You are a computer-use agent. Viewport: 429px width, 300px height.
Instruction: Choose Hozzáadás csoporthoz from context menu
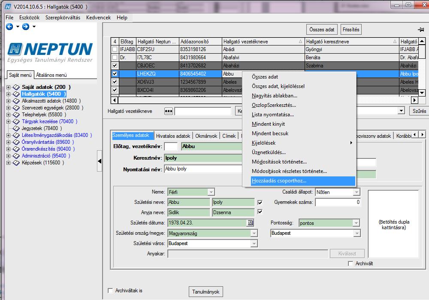(x=303, y=181)
